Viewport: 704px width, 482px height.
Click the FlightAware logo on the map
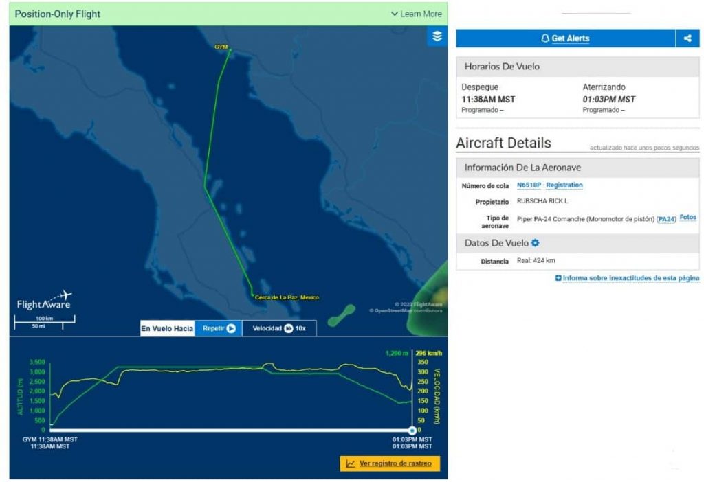[44, 301]
